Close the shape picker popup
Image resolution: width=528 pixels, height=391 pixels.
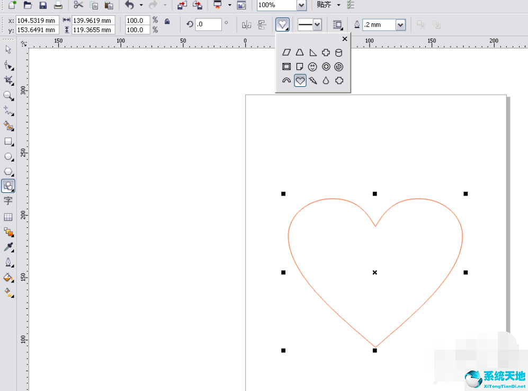pyautogui.click(x=345, y=39)
